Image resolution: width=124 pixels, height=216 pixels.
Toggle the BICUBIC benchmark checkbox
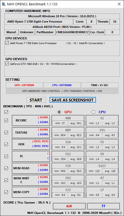click(x=6, y=120)
